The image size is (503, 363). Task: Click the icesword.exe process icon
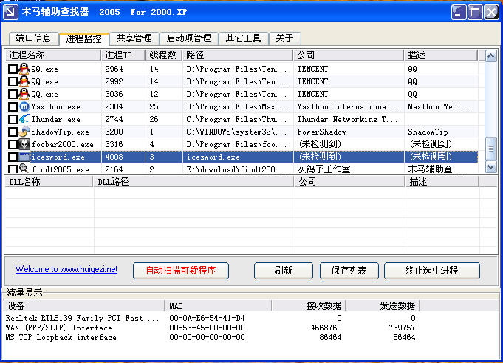[24, 157]
